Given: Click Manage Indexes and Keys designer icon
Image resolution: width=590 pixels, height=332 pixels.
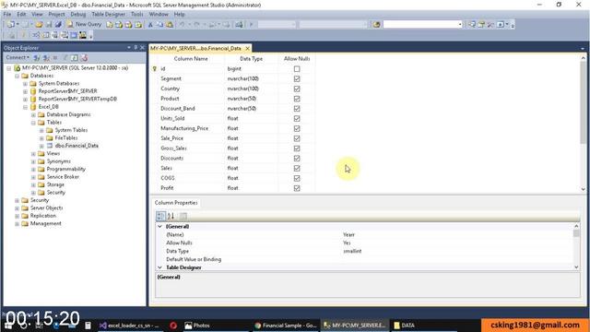Looking at the screenshot, I should (45, 35).
